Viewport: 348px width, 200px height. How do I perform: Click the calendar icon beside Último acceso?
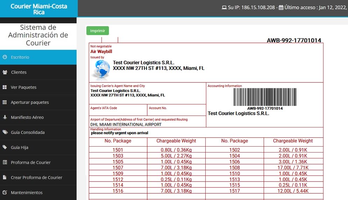[281, 8]
